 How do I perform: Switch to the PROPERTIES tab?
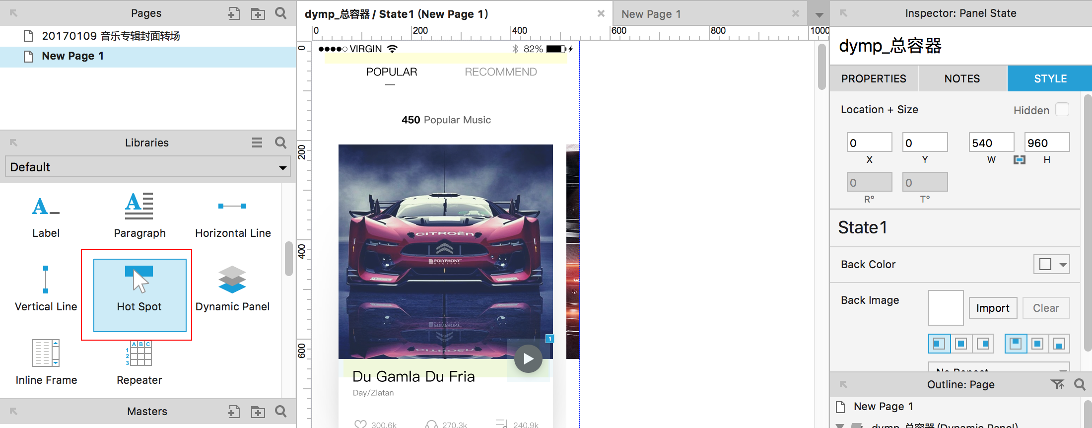point(874,78)
